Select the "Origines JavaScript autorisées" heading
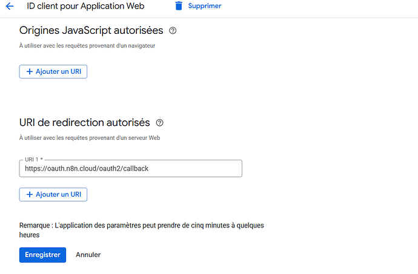418x274 pixels. pyautogui.click(x=91, y=30)
